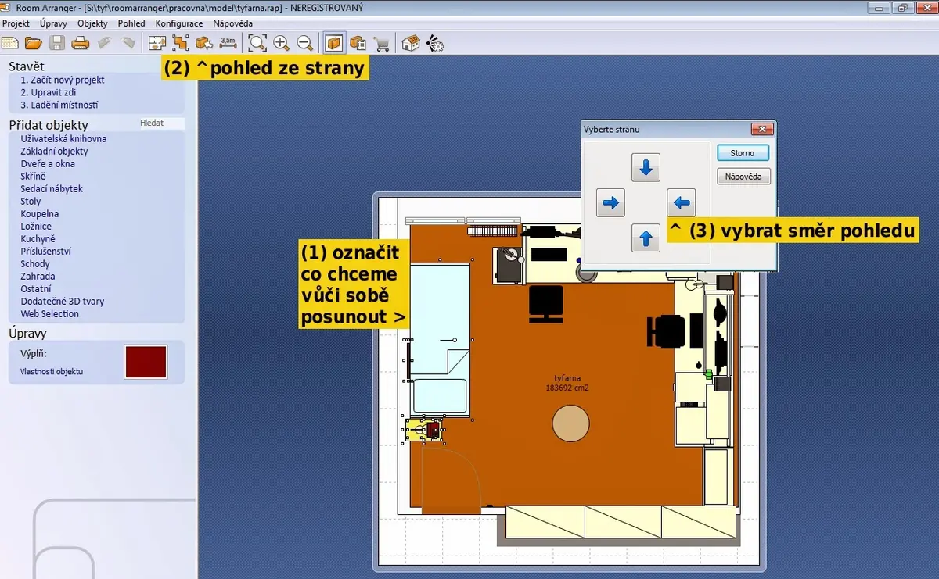
Task: Choose the left arrow view direction
Action: point(682,203)
